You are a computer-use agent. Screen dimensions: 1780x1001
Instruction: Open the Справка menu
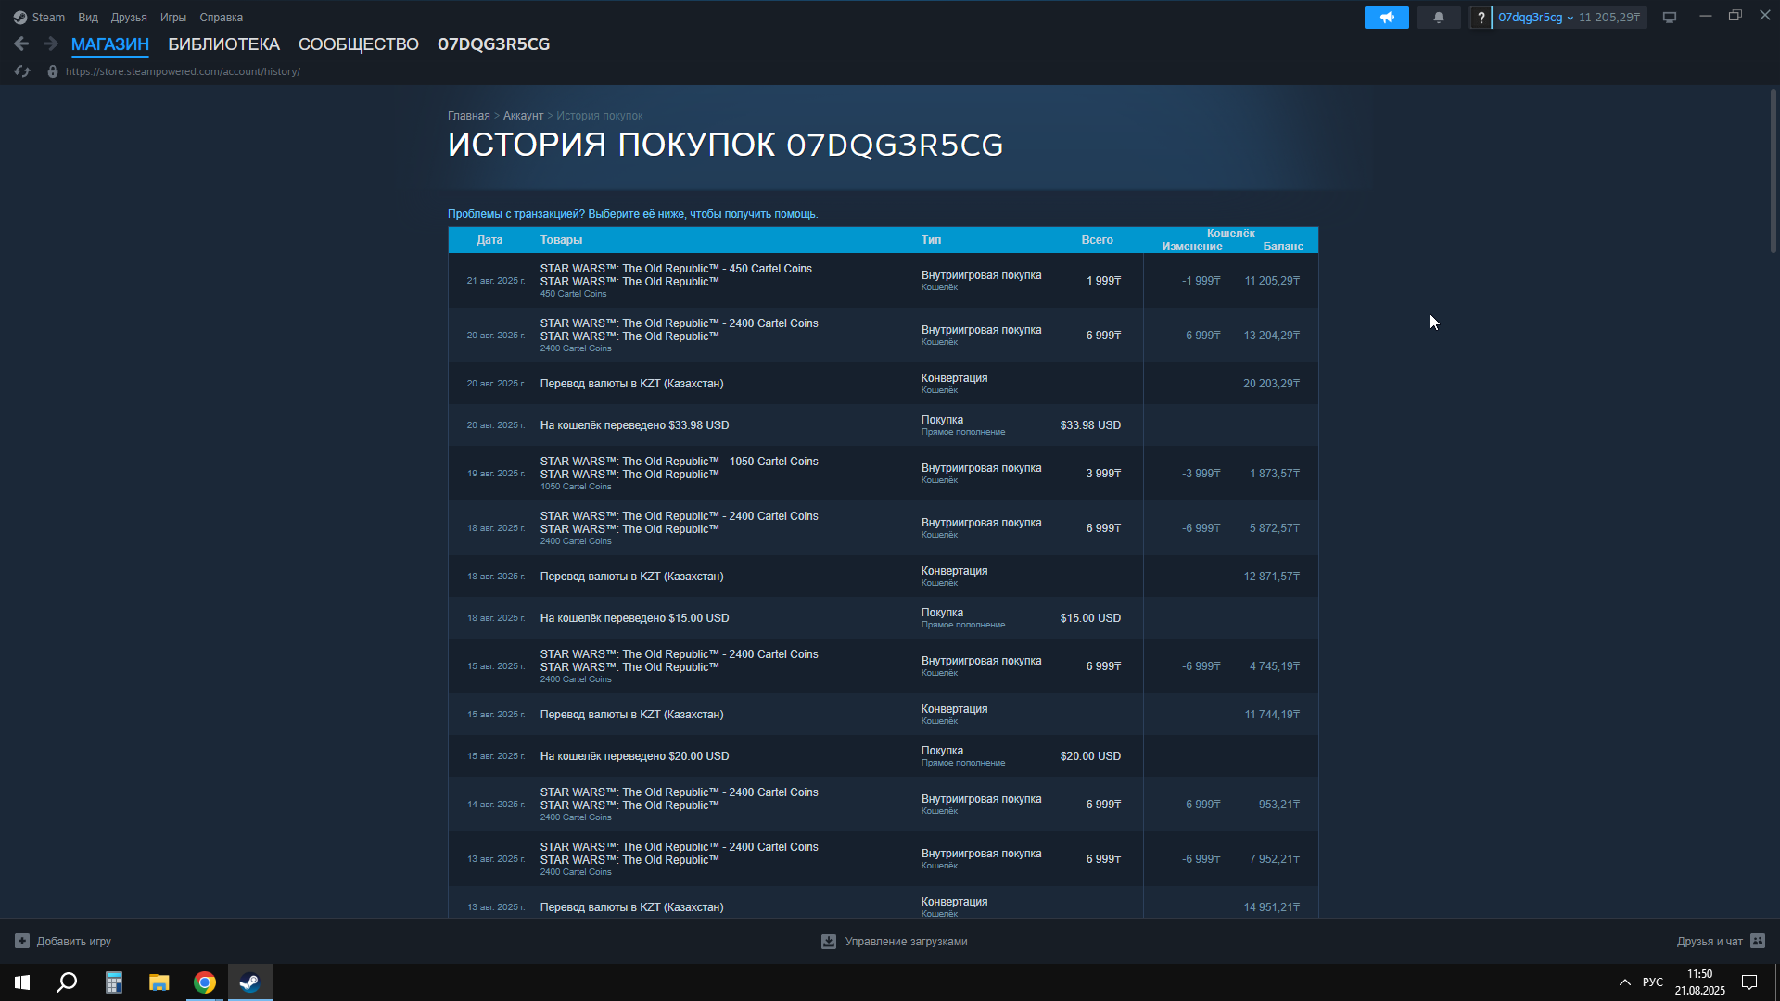[221, 18]
